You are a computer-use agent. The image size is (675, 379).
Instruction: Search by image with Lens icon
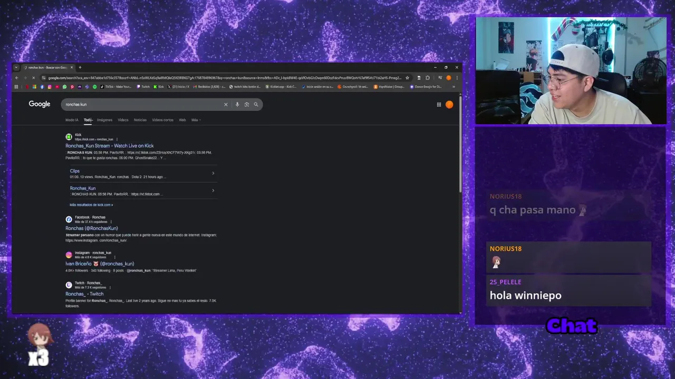click(246, 104)
